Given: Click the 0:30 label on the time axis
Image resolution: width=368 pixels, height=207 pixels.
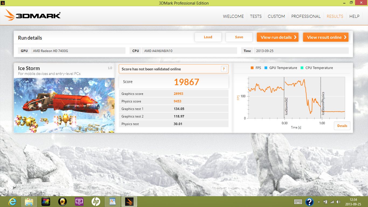Looking at the screenshot, I should pos(284,123).
